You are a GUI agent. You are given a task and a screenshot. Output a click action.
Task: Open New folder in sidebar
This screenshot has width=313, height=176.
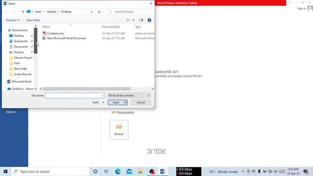pyautogui.click(x=21, y=68)
